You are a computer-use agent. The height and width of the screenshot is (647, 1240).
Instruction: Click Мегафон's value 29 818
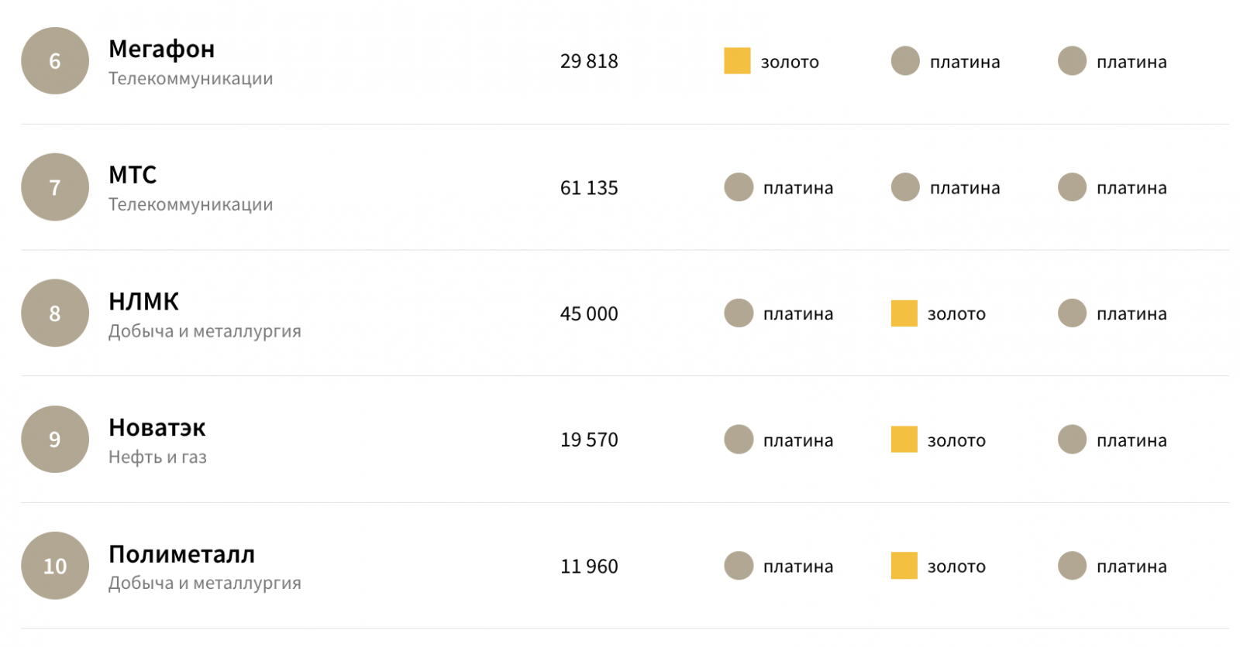point(589,61)
